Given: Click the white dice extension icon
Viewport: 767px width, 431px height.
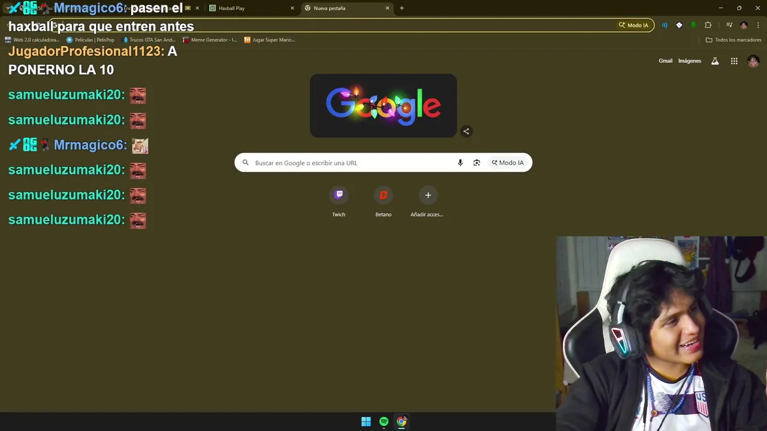Looking at the screenshot, I should [x=679, y=25].
